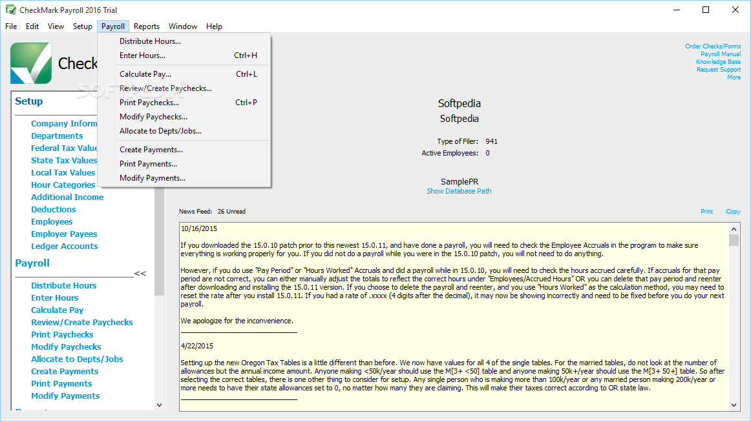Click the '26 Unread' news feed count

pyautogui.click(x=231, y=211)
